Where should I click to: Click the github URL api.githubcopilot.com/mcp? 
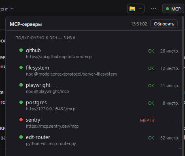point(59,57)
